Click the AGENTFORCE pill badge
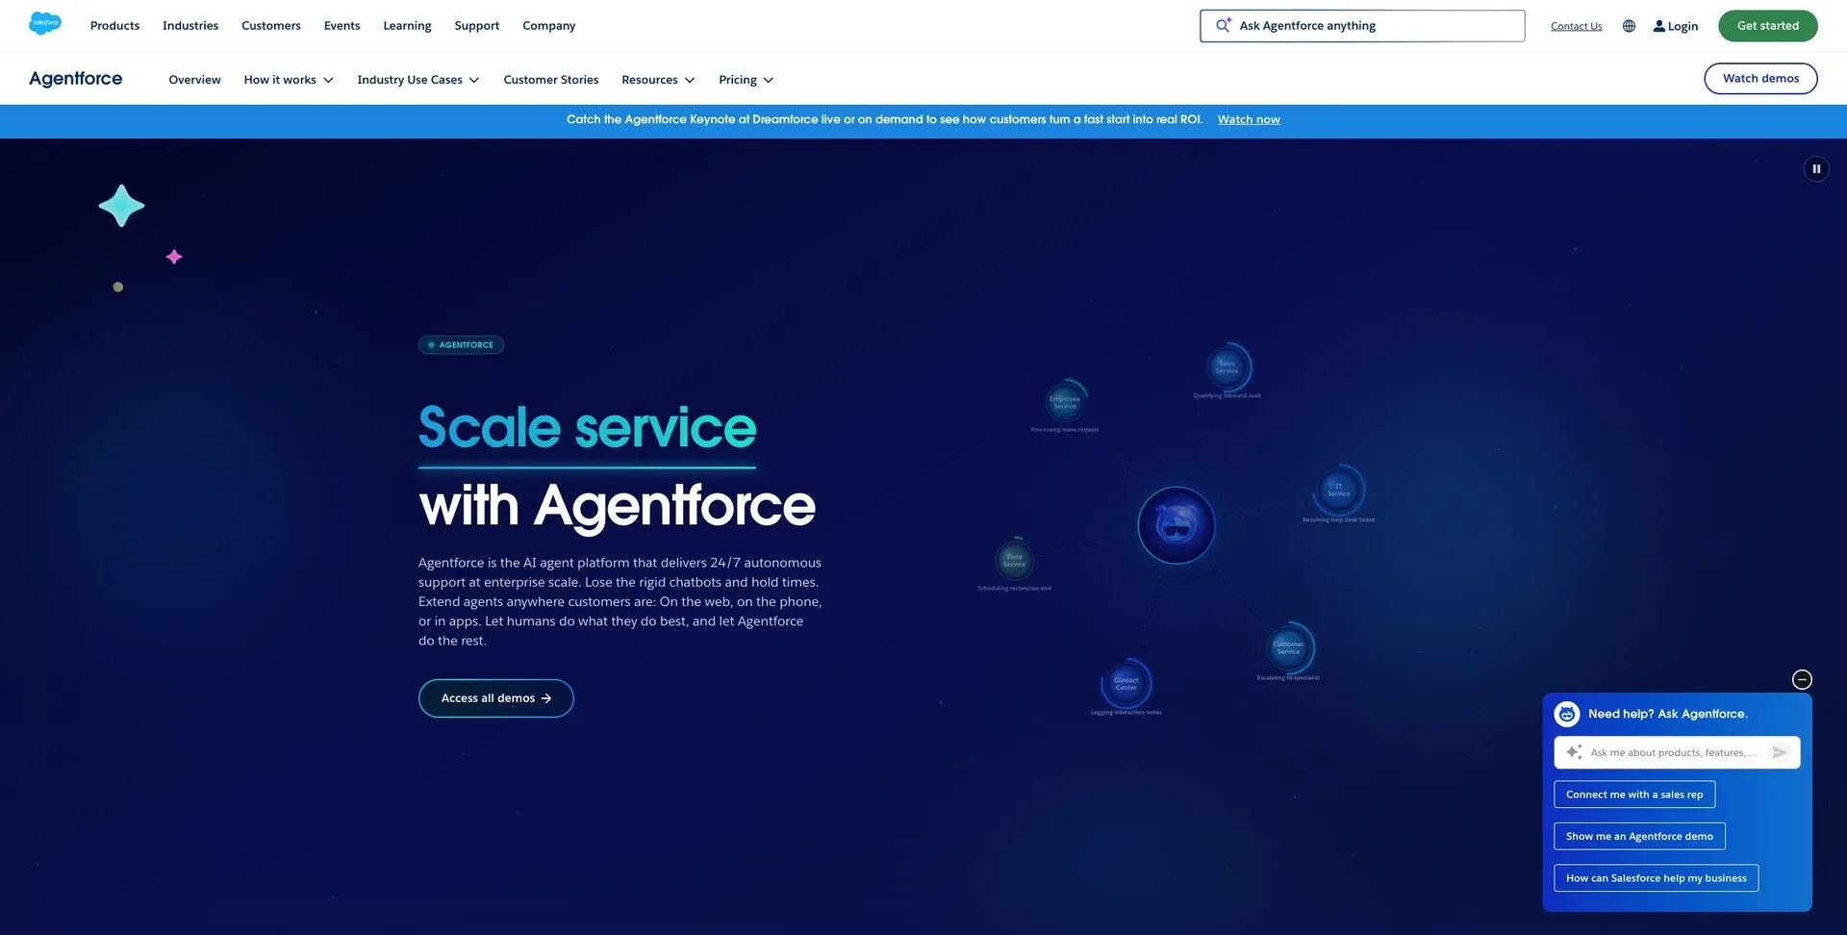 pyautogui.click(x=461, y=344)
